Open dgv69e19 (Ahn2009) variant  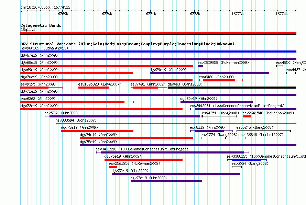[39, 70]
